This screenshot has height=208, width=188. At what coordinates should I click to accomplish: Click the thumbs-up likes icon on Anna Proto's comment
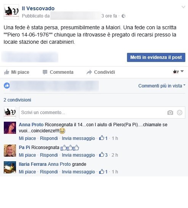click(101, 138)
